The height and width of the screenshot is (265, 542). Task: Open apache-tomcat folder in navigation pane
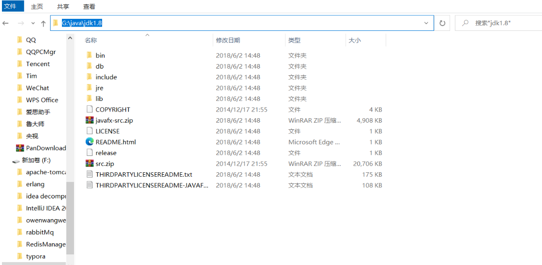(x=45, y=172)
